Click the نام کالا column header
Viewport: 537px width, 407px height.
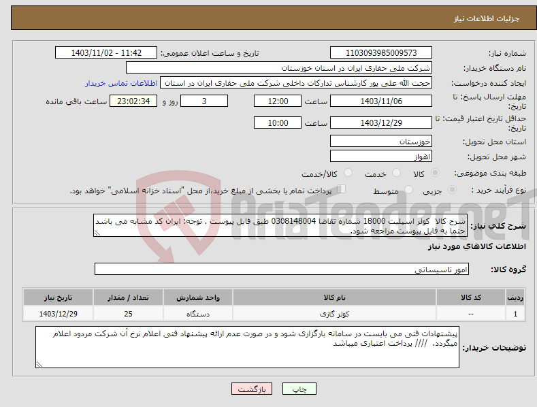(x=334, y=297)
